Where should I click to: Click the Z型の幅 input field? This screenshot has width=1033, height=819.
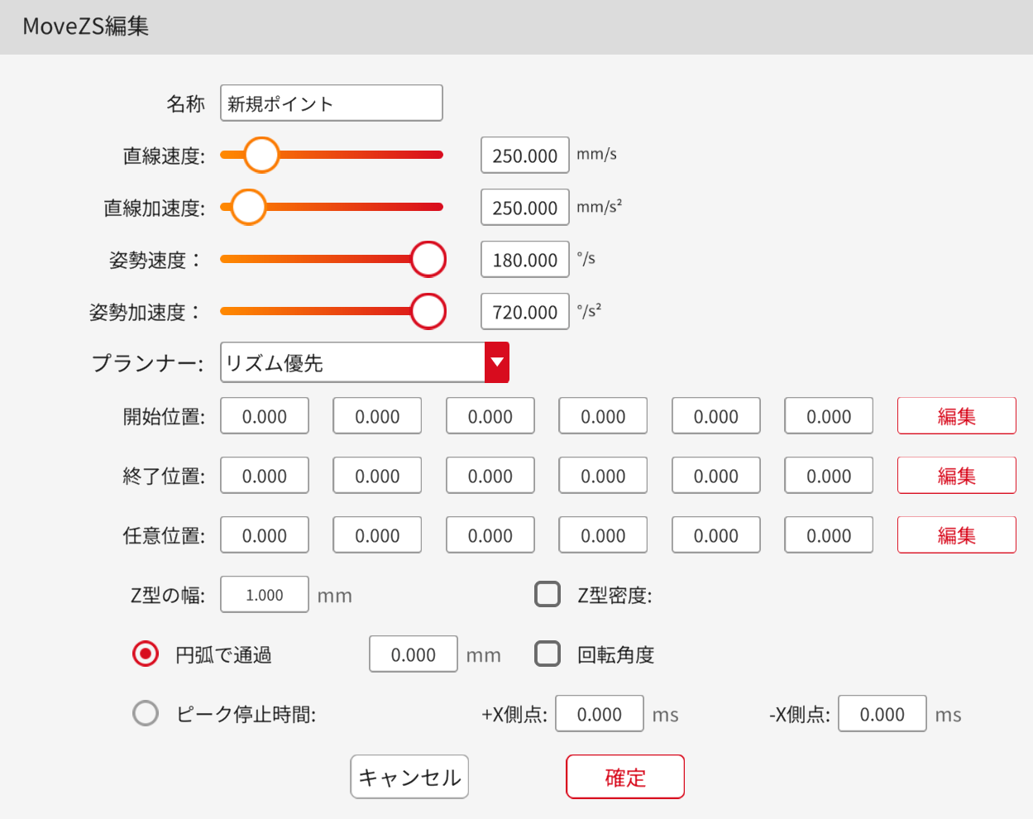click(265, 595)
